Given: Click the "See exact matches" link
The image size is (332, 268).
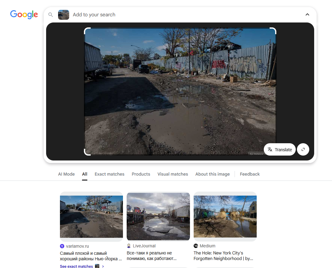Looking at the screenshot, I should 77,266.
